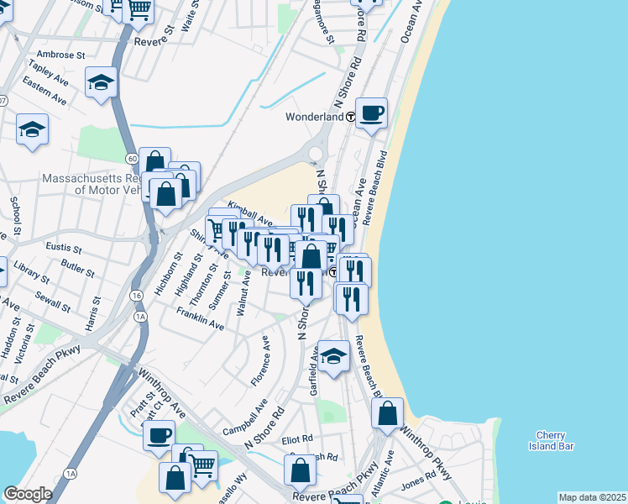Click the Florence Ave street label
Screen dimensions: 628x504
point(260,361)
